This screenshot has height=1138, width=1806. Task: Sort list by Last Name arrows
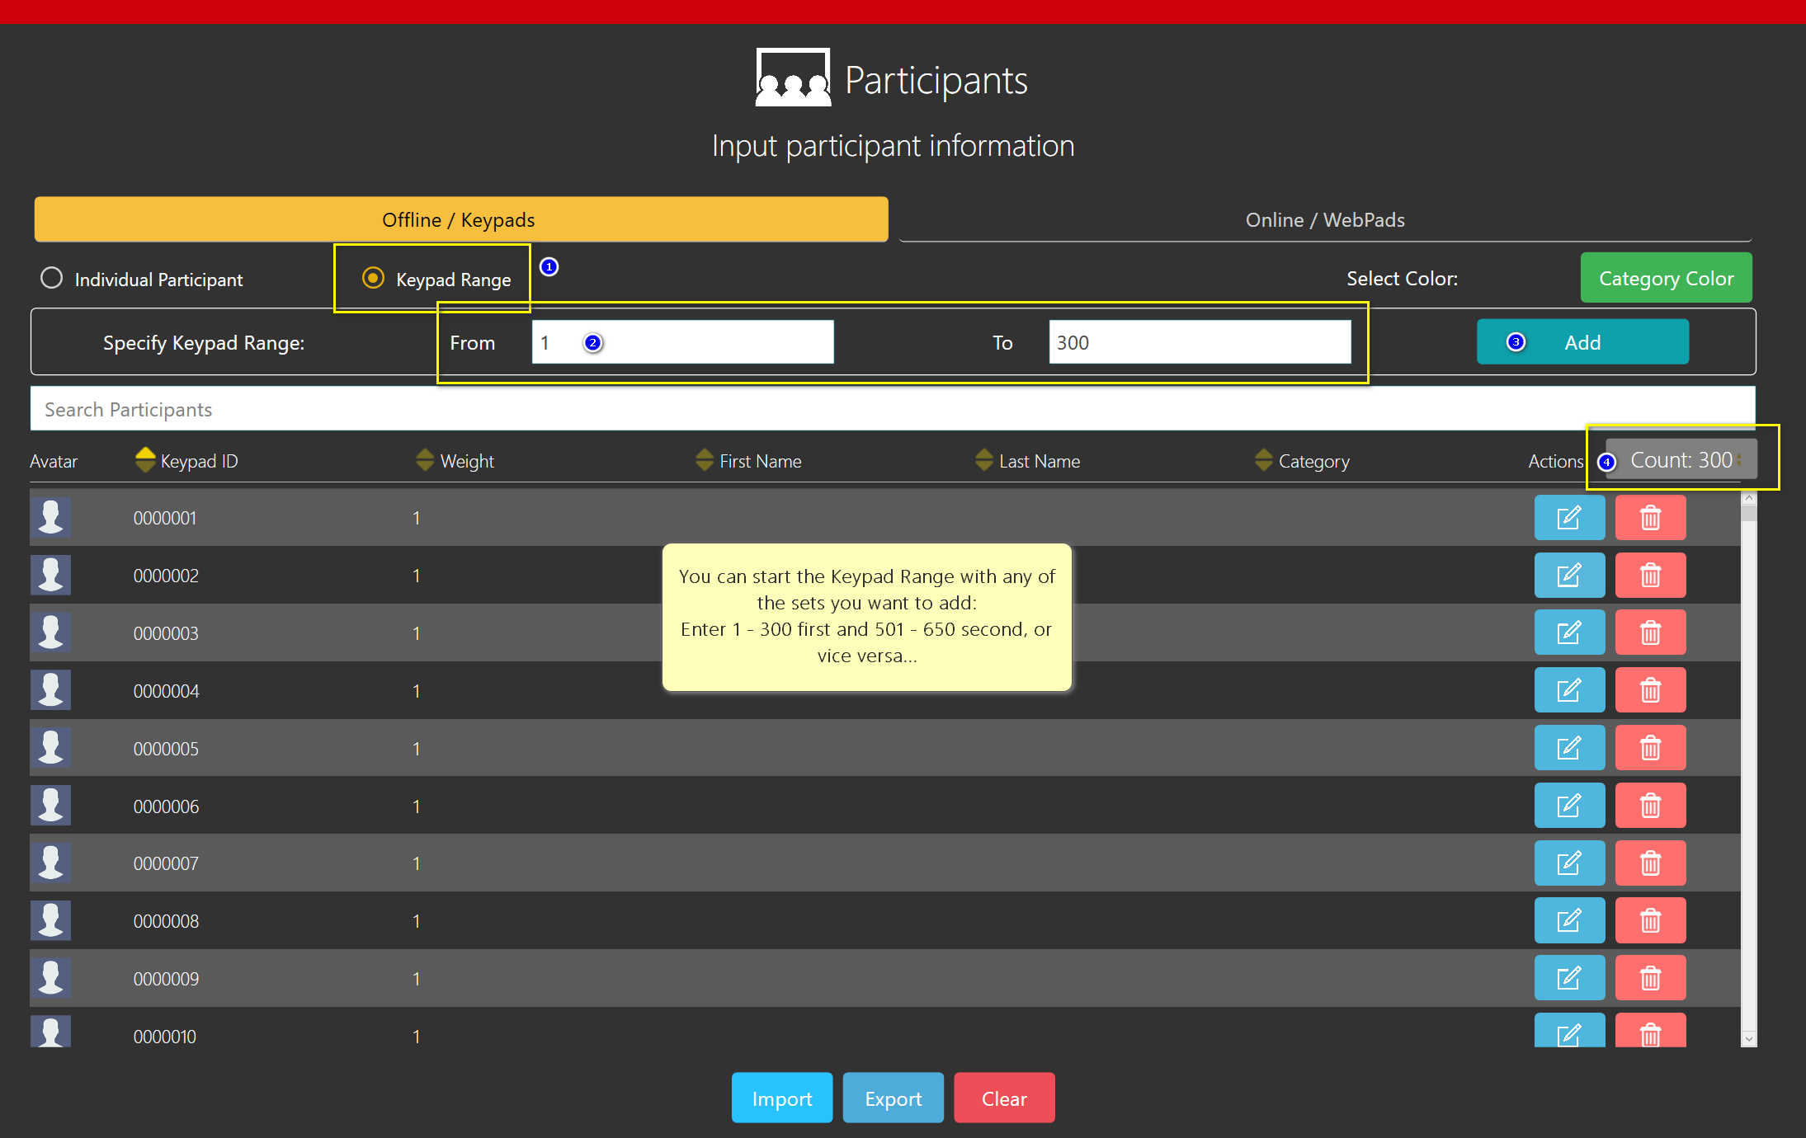(x=983, y=460)
